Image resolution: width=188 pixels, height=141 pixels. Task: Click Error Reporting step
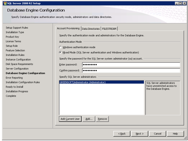(x=14, y=77)
